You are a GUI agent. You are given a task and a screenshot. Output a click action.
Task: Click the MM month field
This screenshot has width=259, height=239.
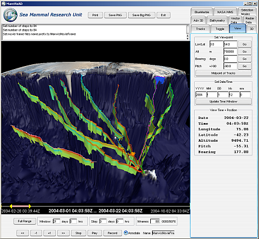pyautogui.click(x=212, y=95)
